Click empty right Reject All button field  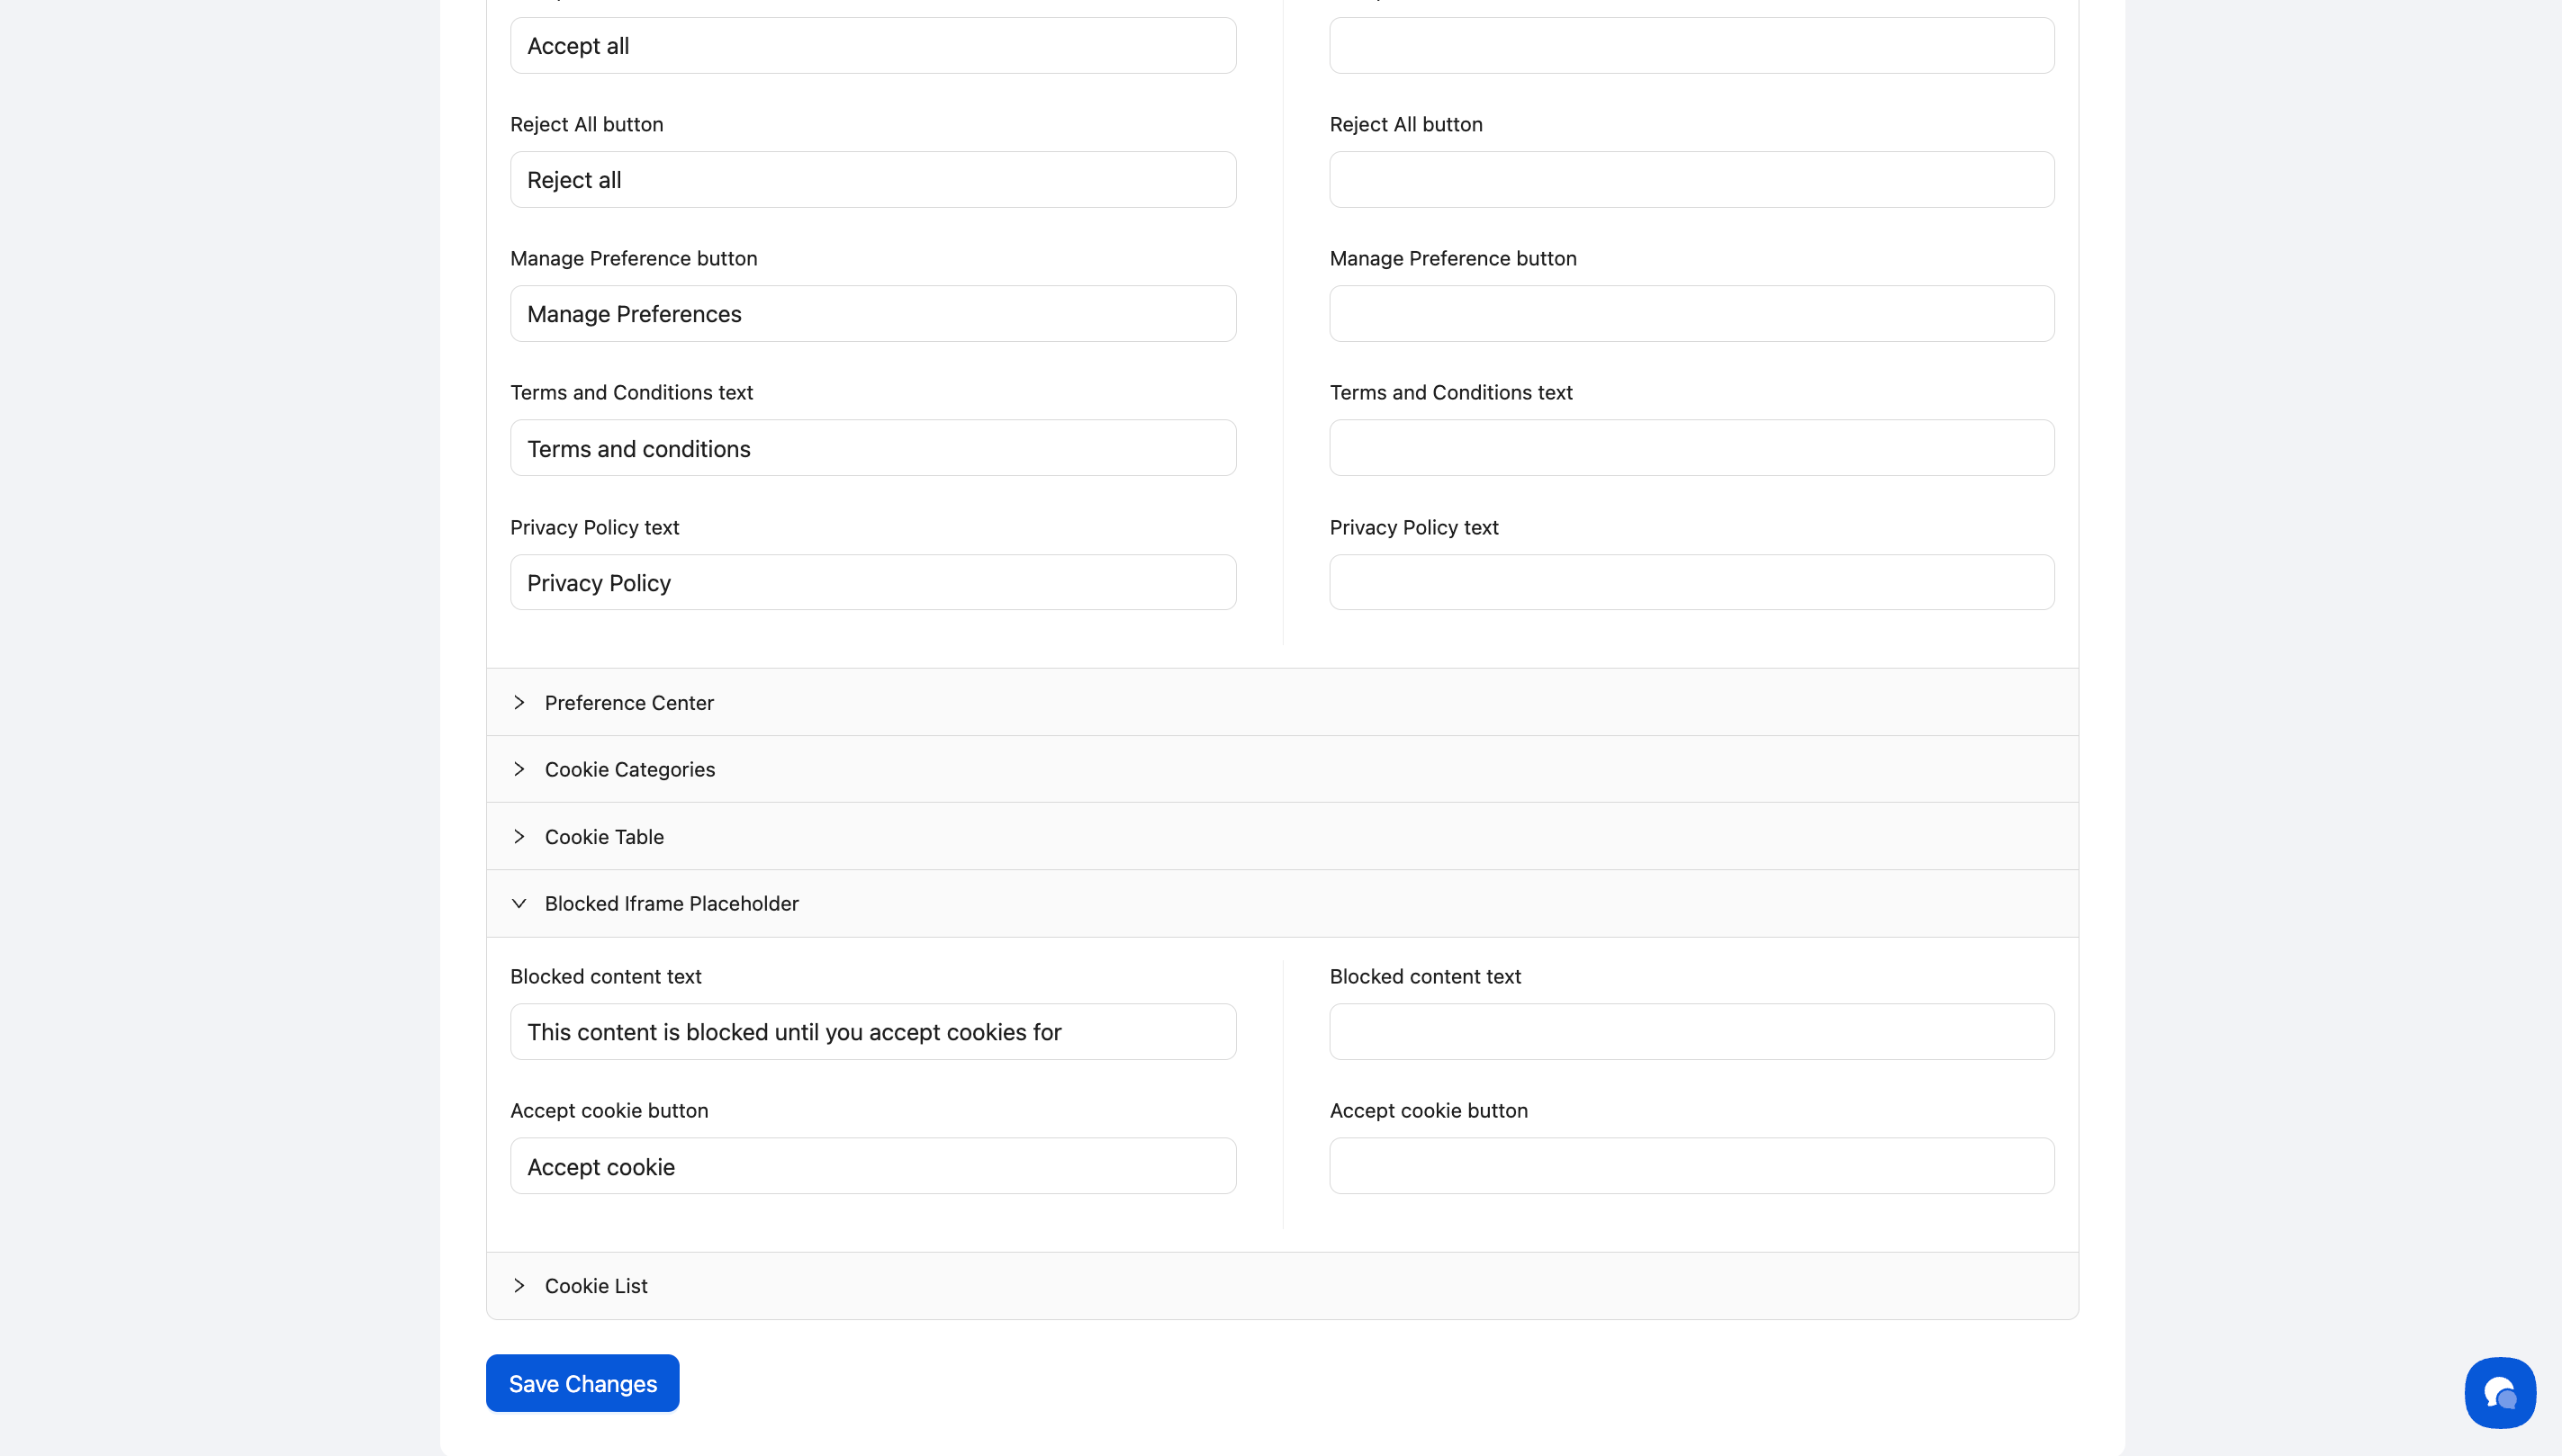coord(1691,180)
